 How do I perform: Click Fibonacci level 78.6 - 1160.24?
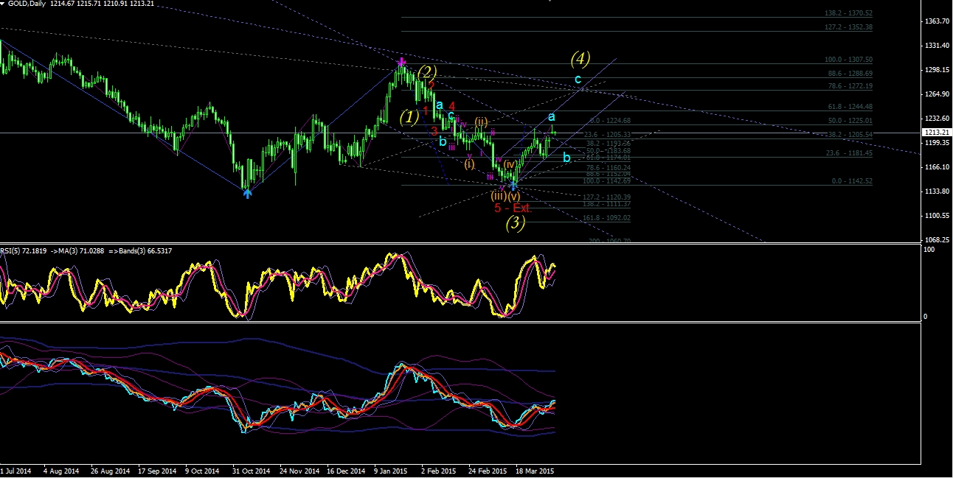(607, 167)
